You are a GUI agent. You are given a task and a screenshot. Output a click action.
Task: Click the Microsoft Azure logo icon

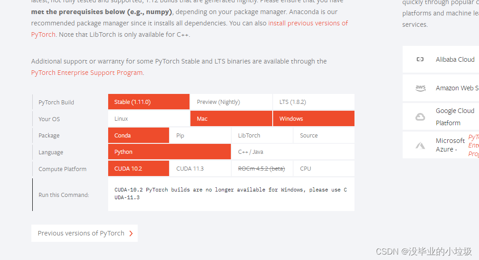click(x=420, y=146)
